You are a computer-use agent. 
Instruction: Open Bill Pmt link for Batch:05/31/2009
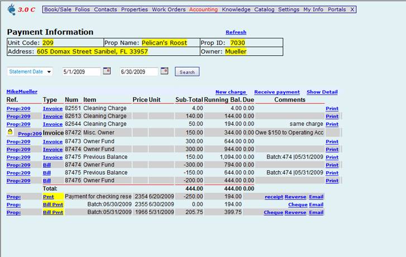tap(53, 212)
